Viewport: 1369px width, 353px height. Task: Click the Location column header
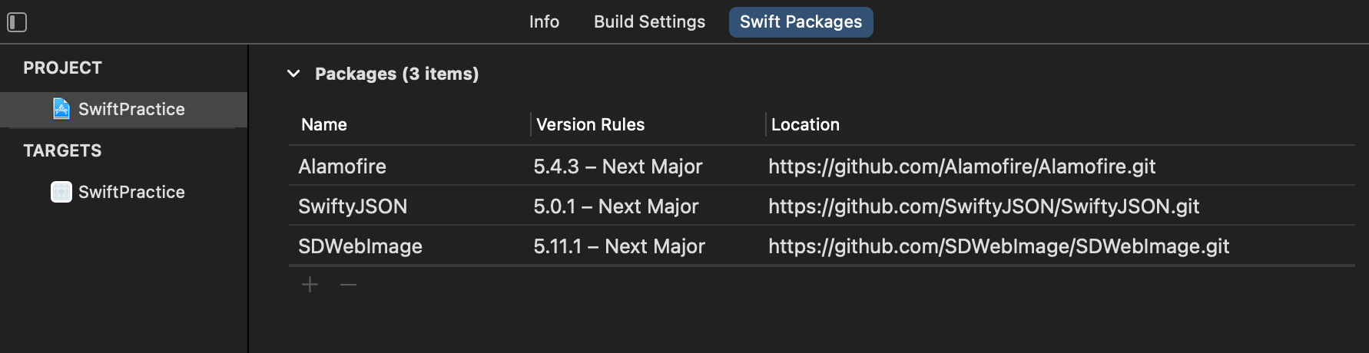(x=805, y=124)
